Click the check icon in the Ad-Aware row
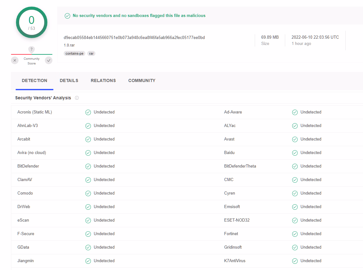The height and width of the screenshot is (270, 363). point(295,113)
